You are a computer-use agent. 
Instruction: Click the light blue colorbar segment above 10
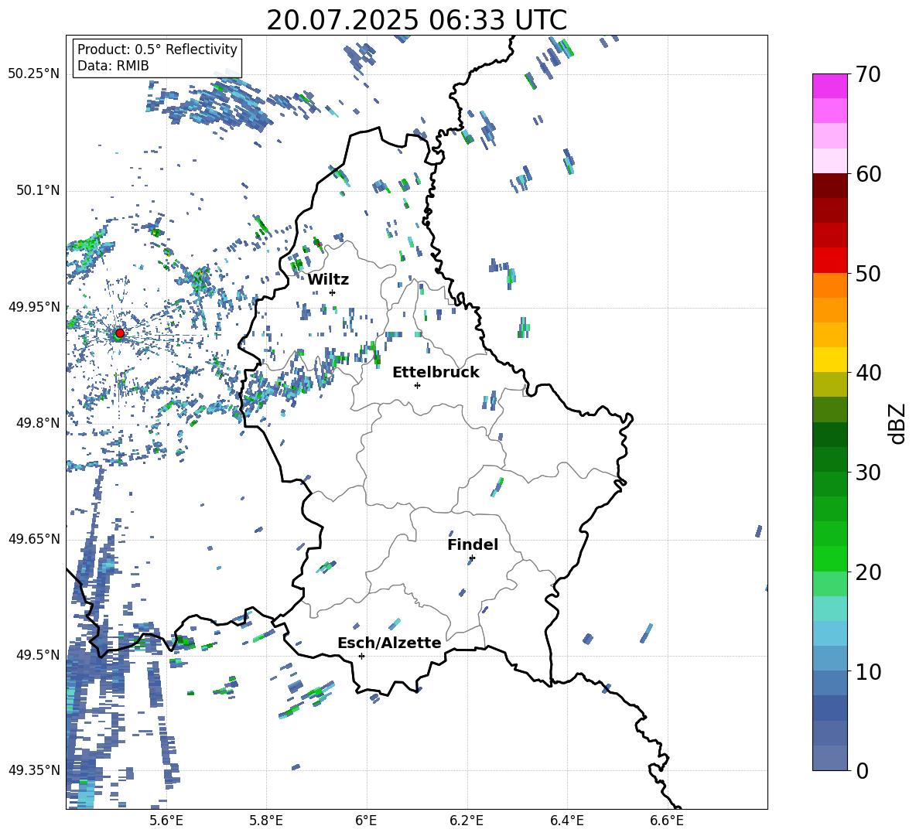pos(829,658)
